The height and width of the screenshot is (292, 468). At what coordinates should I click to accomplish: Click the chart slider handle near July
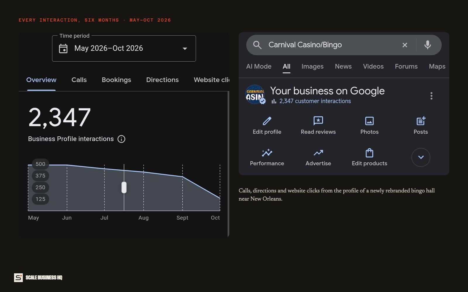pos(124,187)
